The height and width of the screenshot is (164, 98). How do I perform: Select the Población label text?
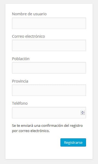point(21,59)
